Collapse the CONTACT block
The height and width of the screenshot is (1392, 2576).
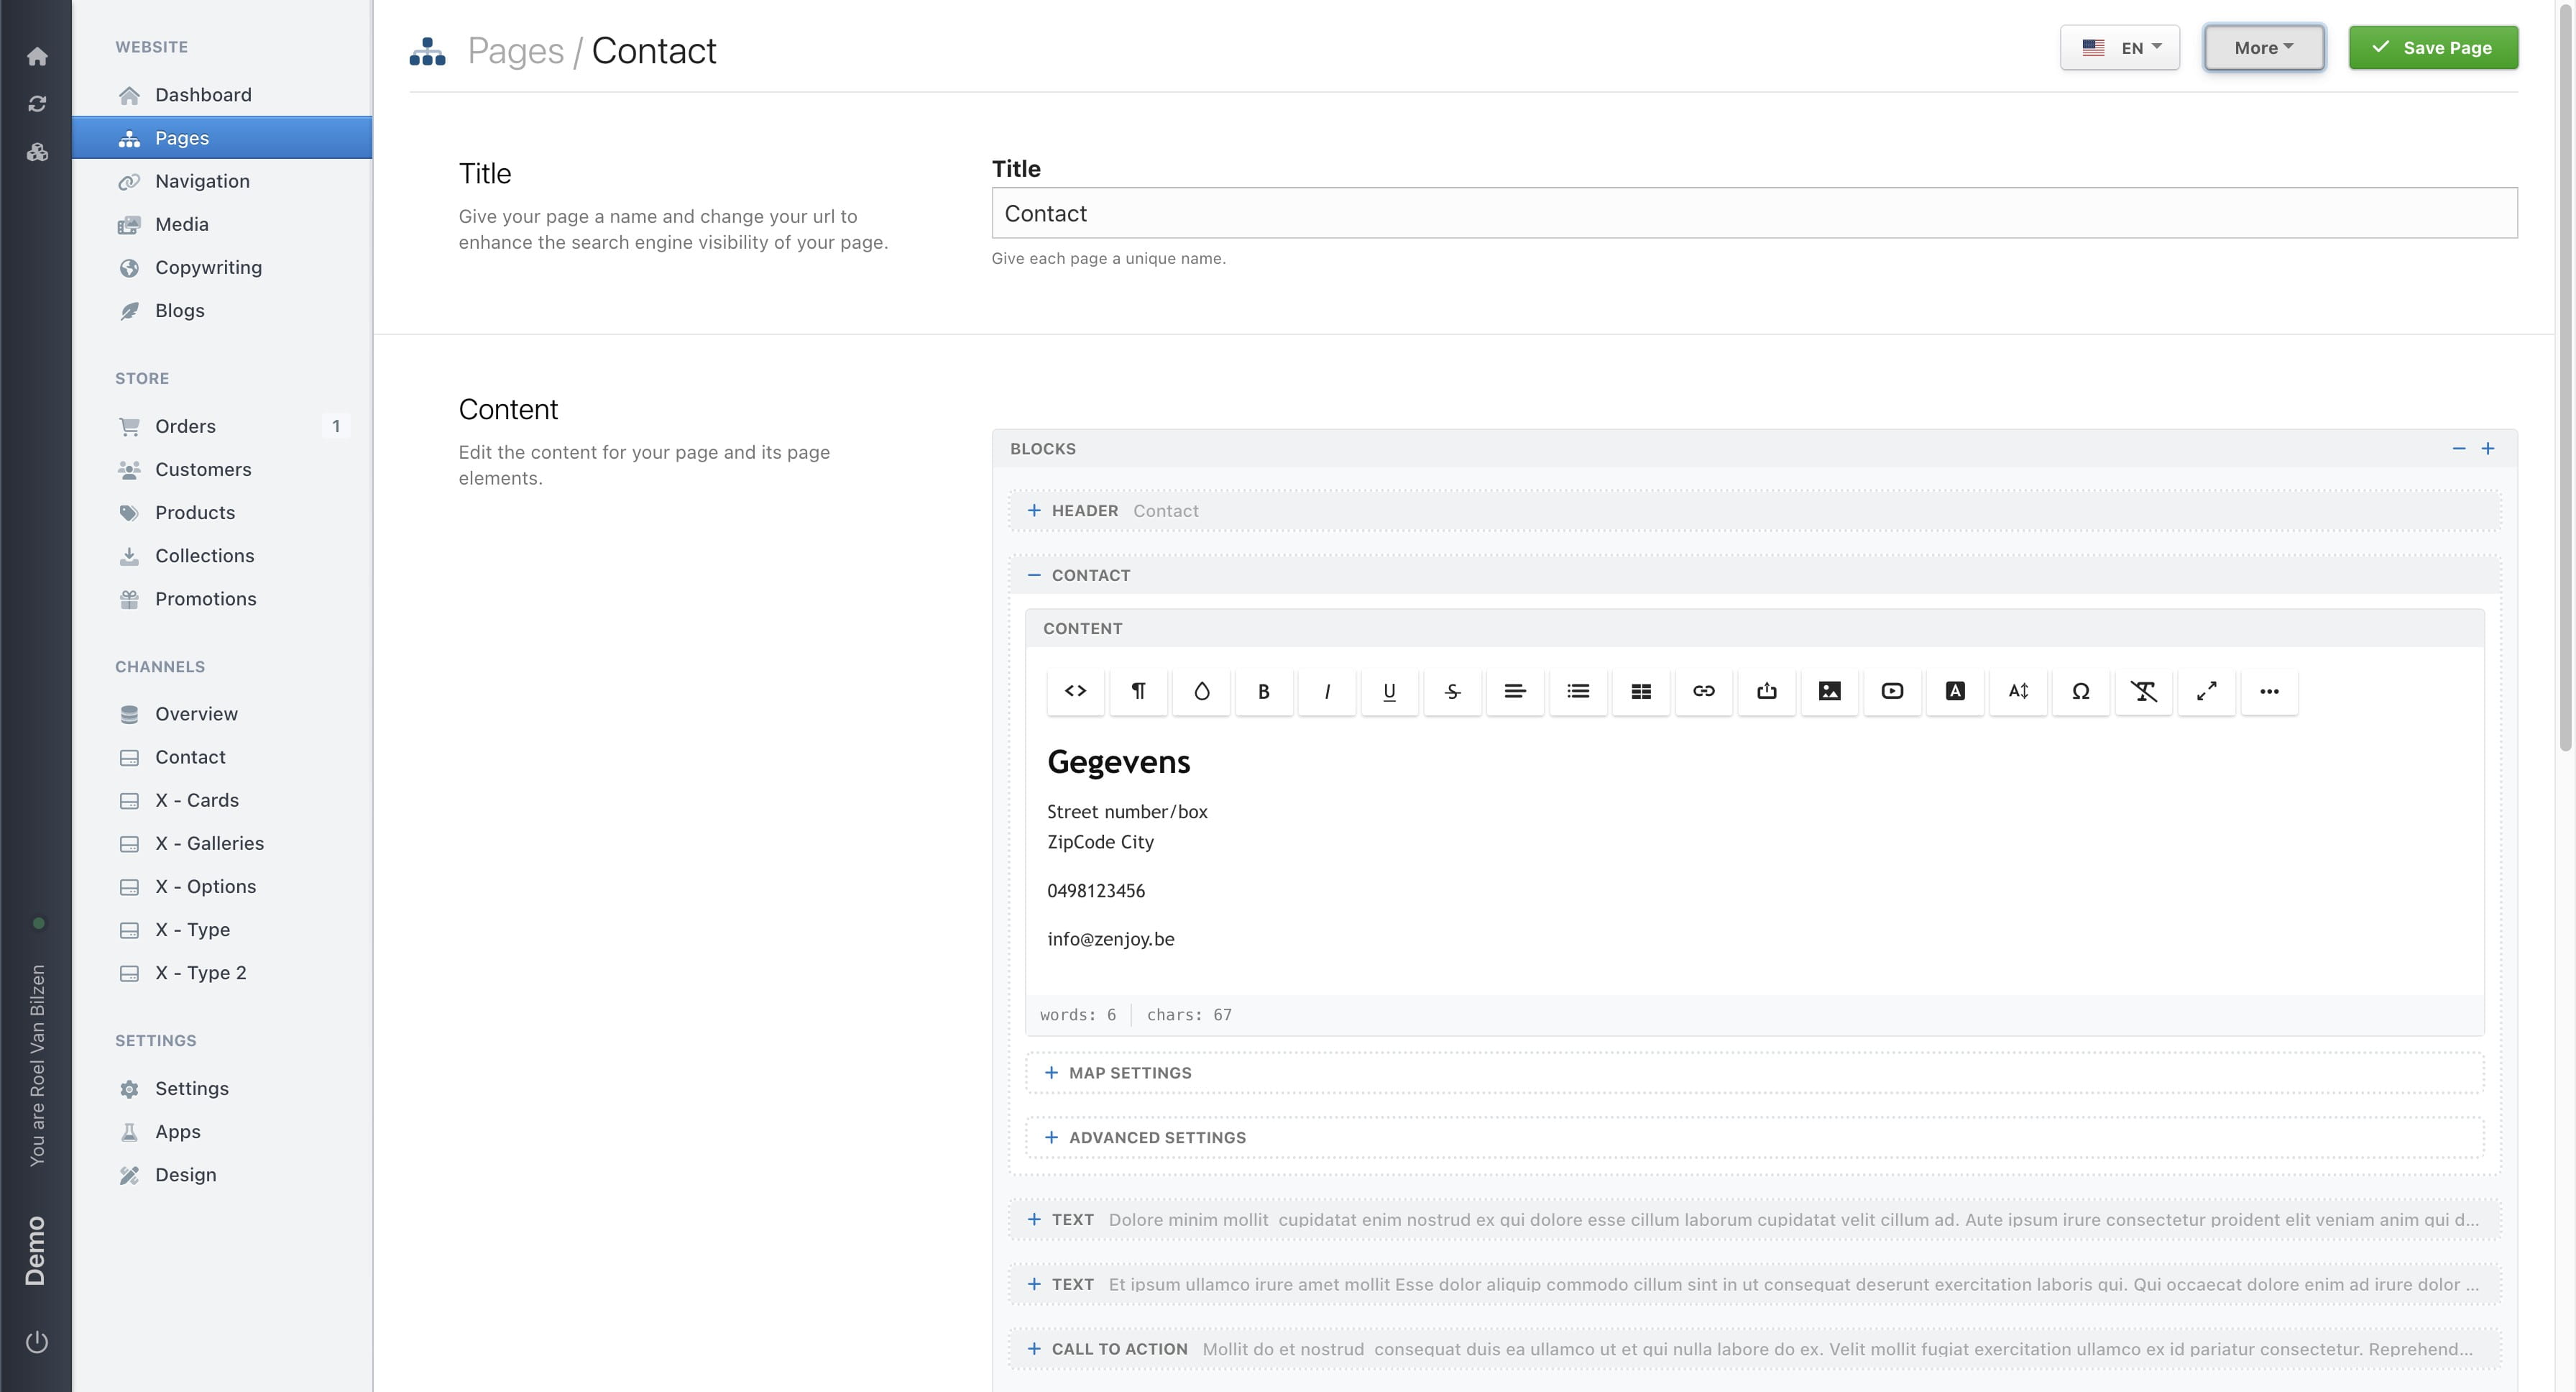[x=1034, y=575]
